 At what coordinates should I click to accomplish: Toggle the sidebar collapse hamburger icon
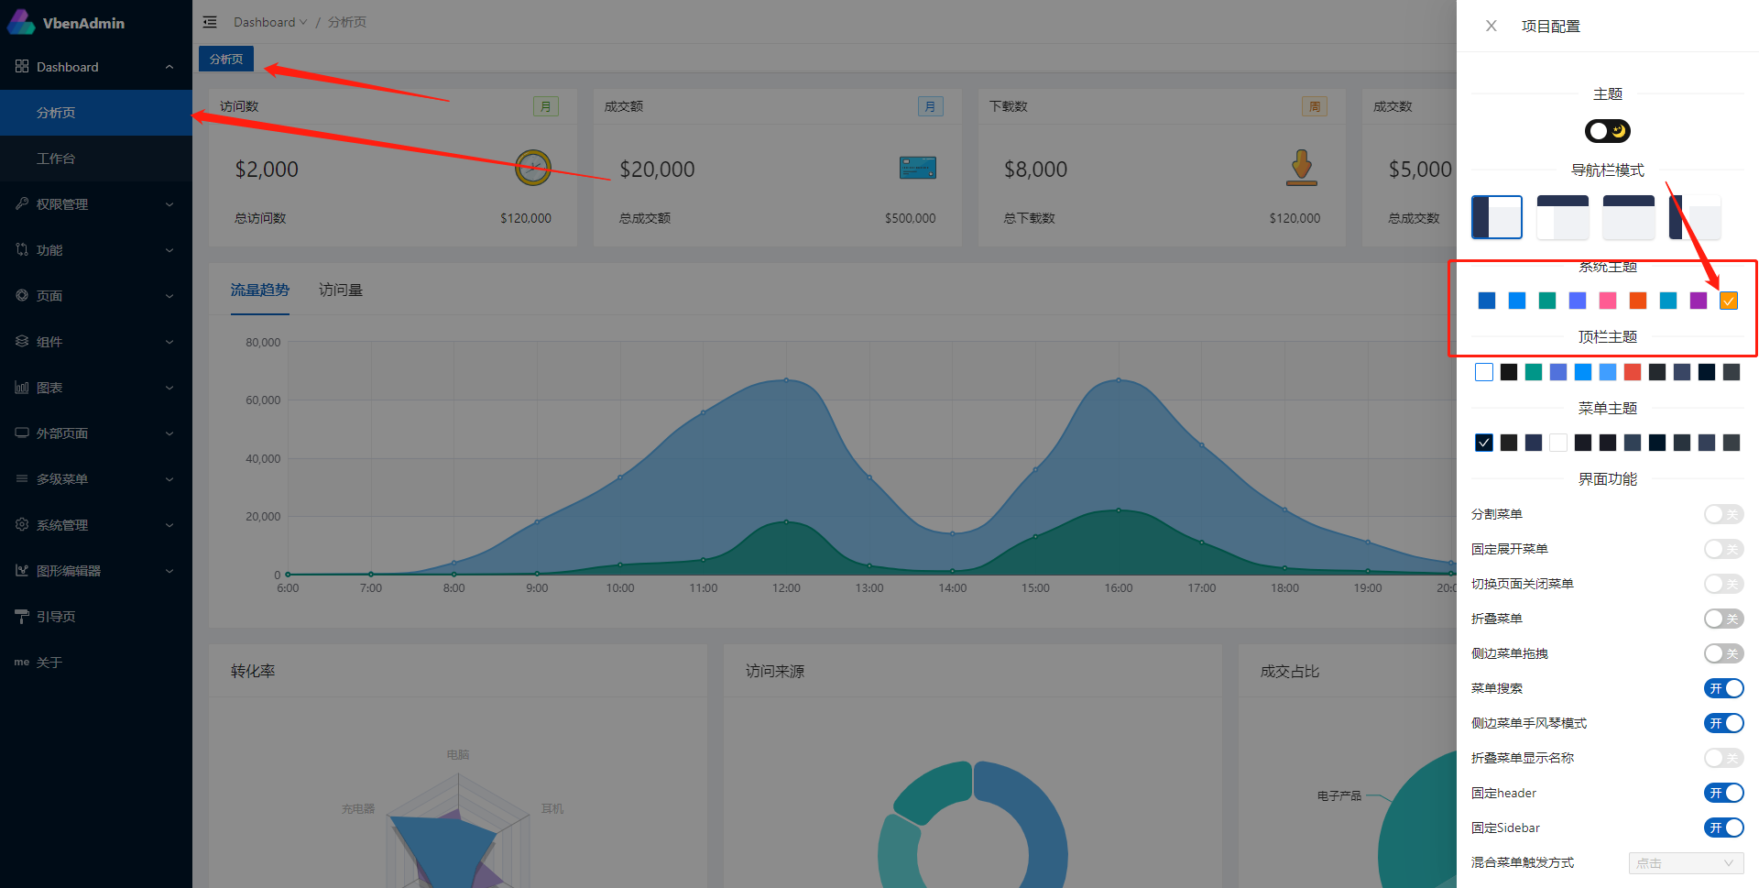click(210, 22)
